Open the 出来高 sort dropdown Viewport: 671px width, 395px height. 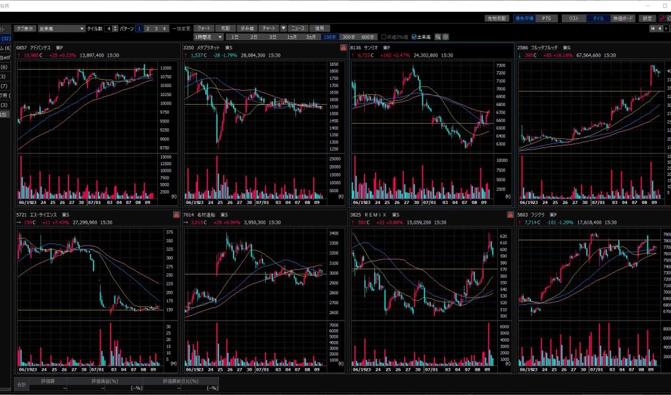coord(82,29)
